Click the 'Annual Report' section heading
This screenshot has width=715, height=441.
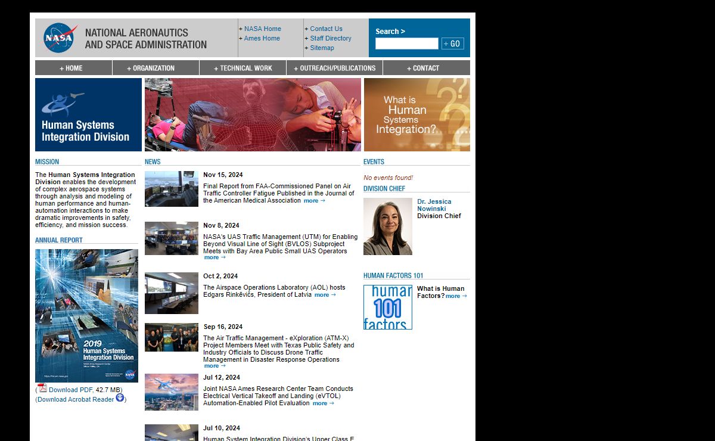coord(59,240)
